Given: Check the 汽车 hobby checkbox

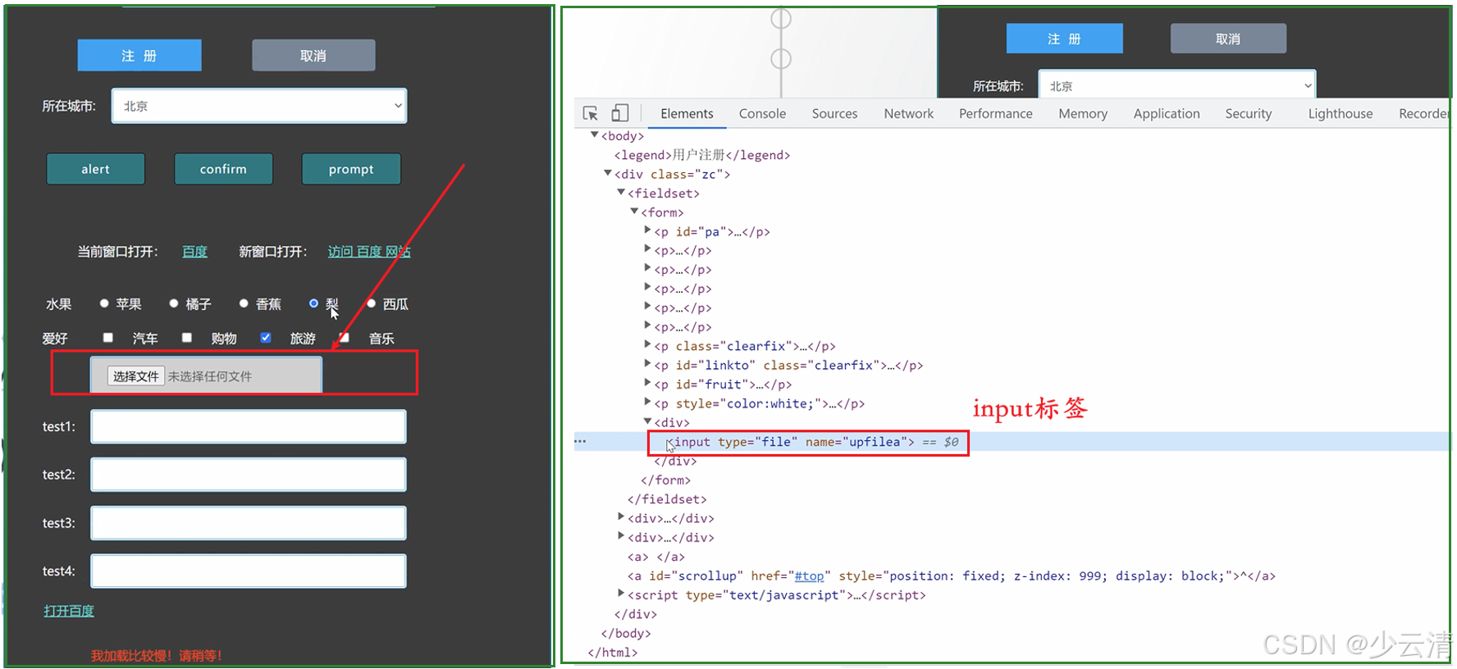Looking at the screenshot, I should (x=107, y=337).
